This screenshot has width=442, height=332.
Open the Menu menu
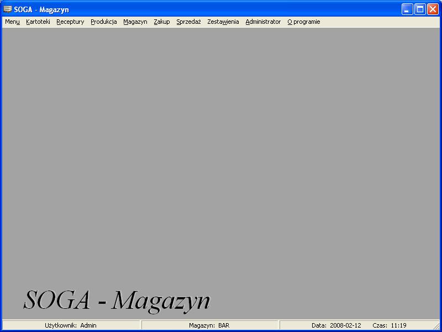click(12, 22)
